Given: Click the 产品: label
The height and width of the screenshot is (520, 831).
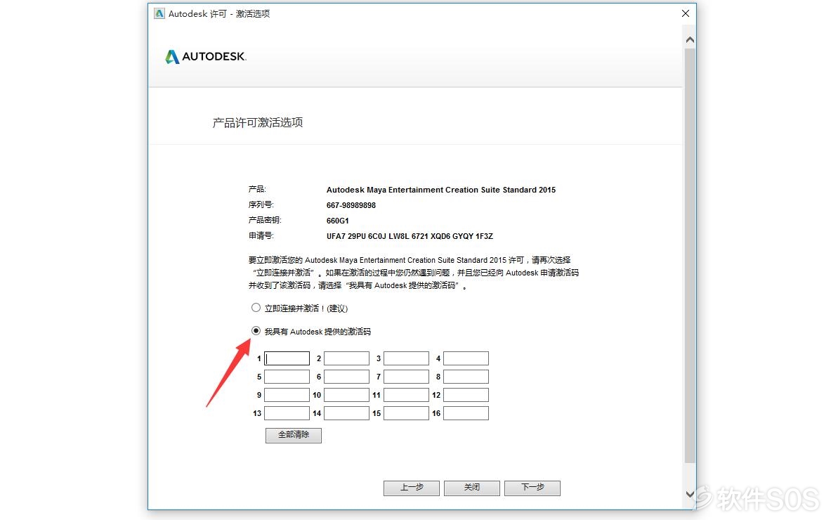Looking at the screenshot, I should click(257, 189).
